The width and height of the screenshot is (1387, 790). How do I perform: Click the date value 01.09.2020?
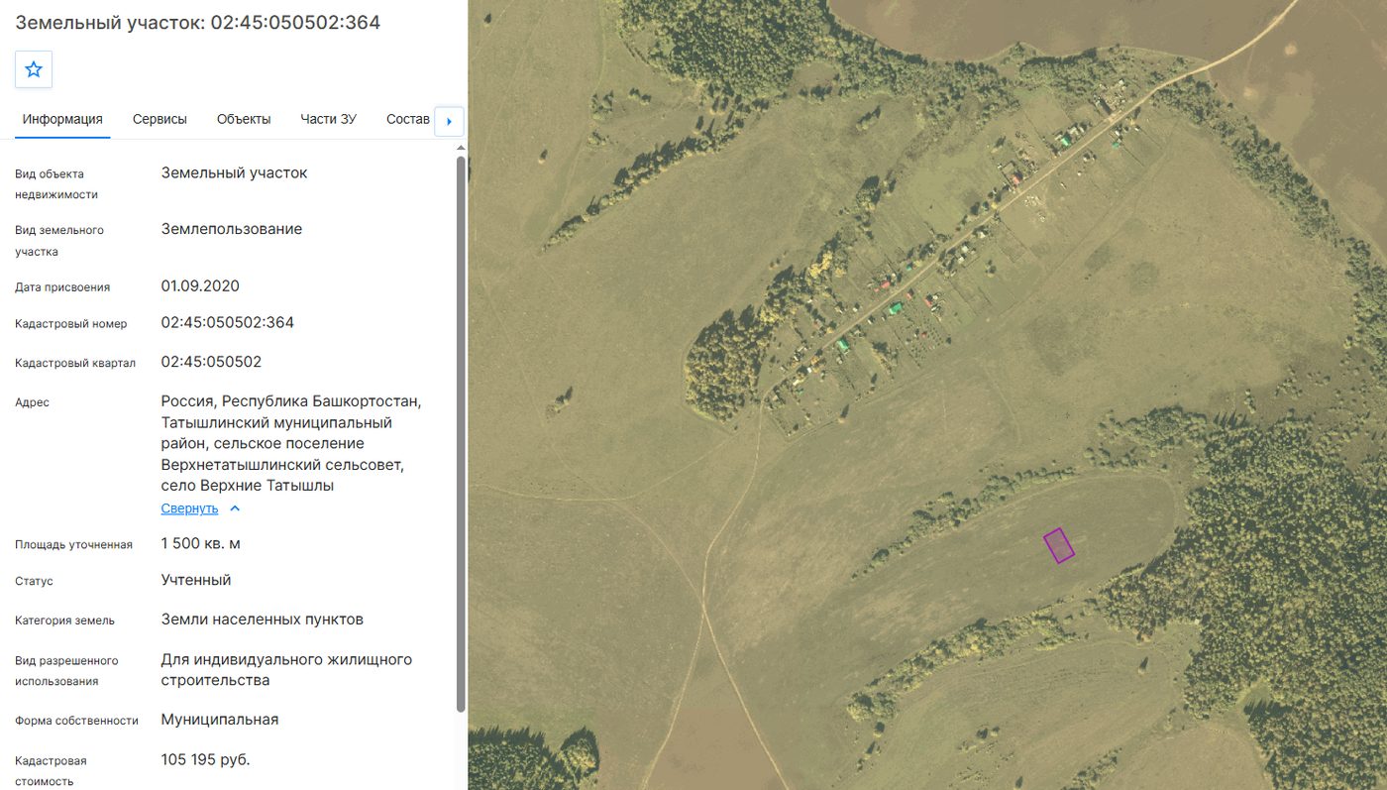200,286
